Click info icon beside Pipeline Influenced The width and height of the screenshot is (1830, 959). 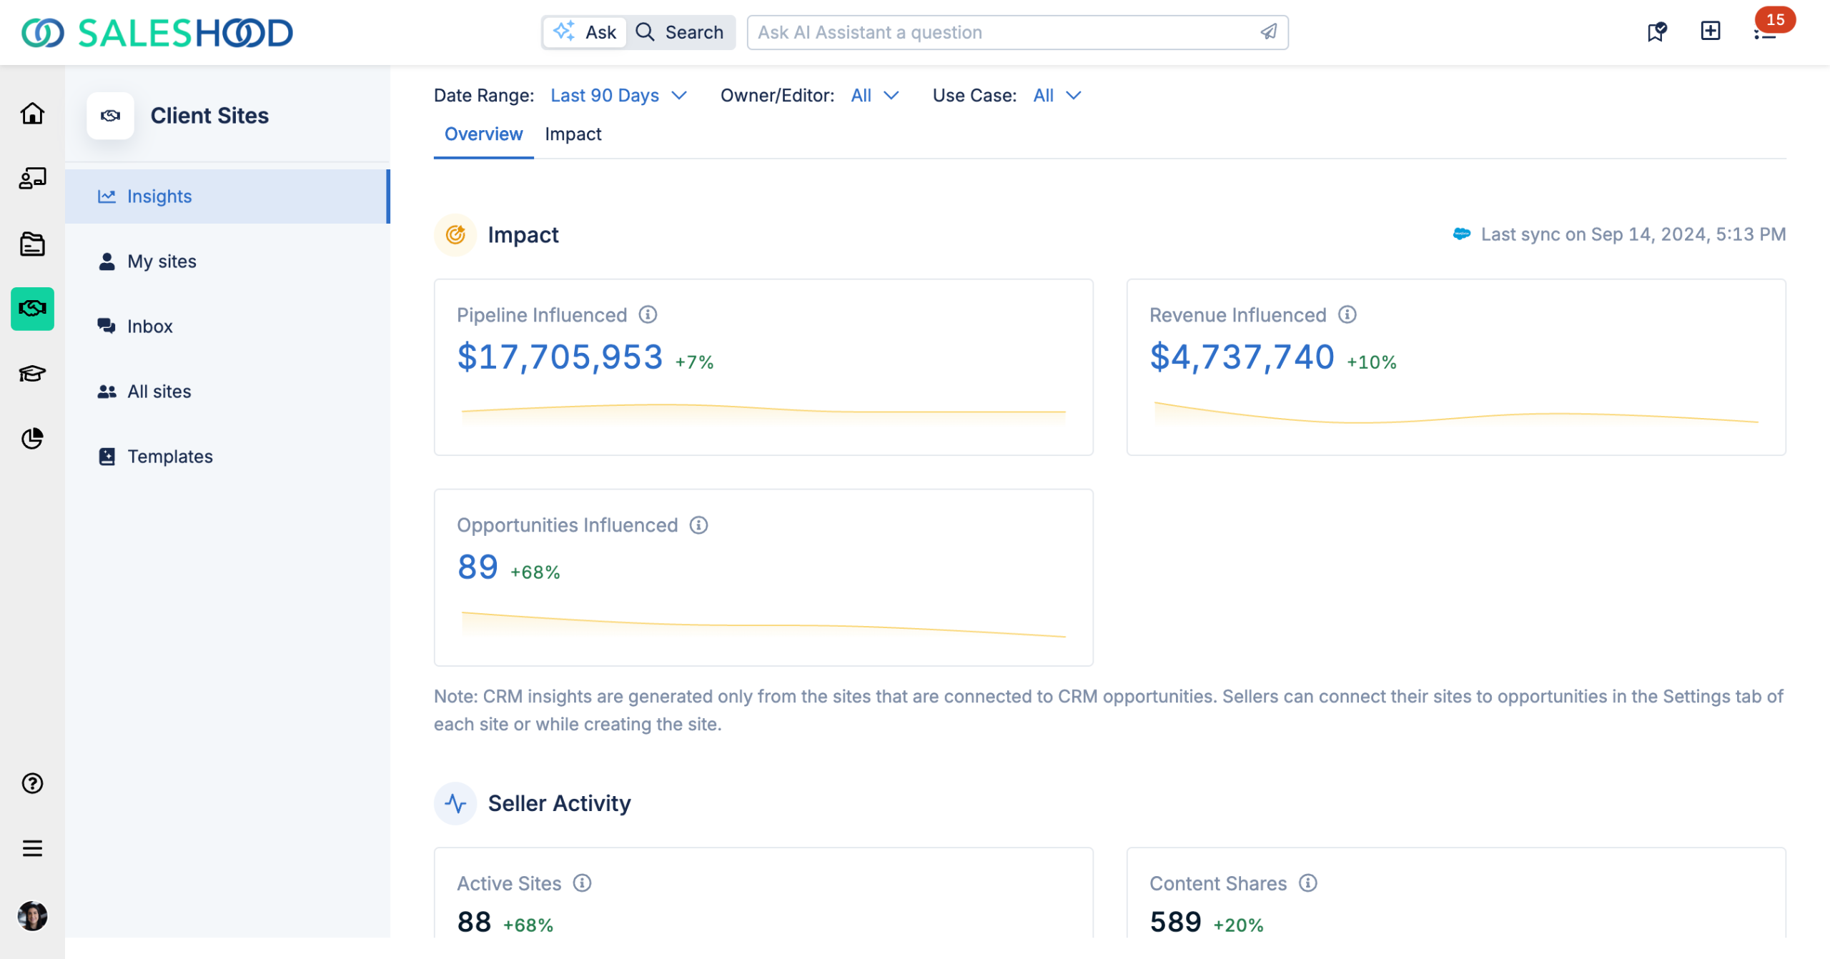pyautogui.click(x=648, y=314)
